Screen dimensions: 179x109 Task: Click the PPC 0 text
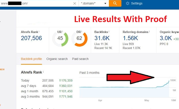click(164, 44)
